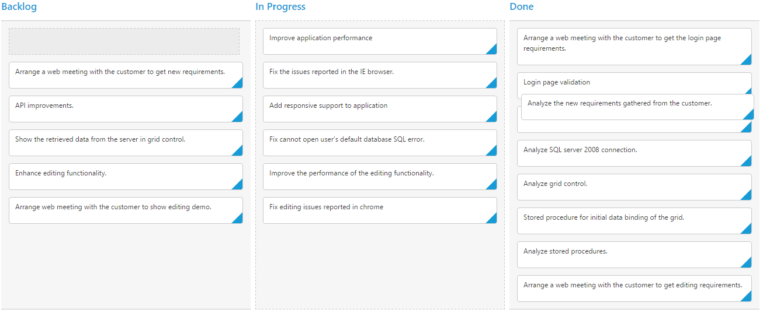Click blue triangle on 'Add responsive support to application'
Screen dimensions: 763x313
(x=493, y=118)
